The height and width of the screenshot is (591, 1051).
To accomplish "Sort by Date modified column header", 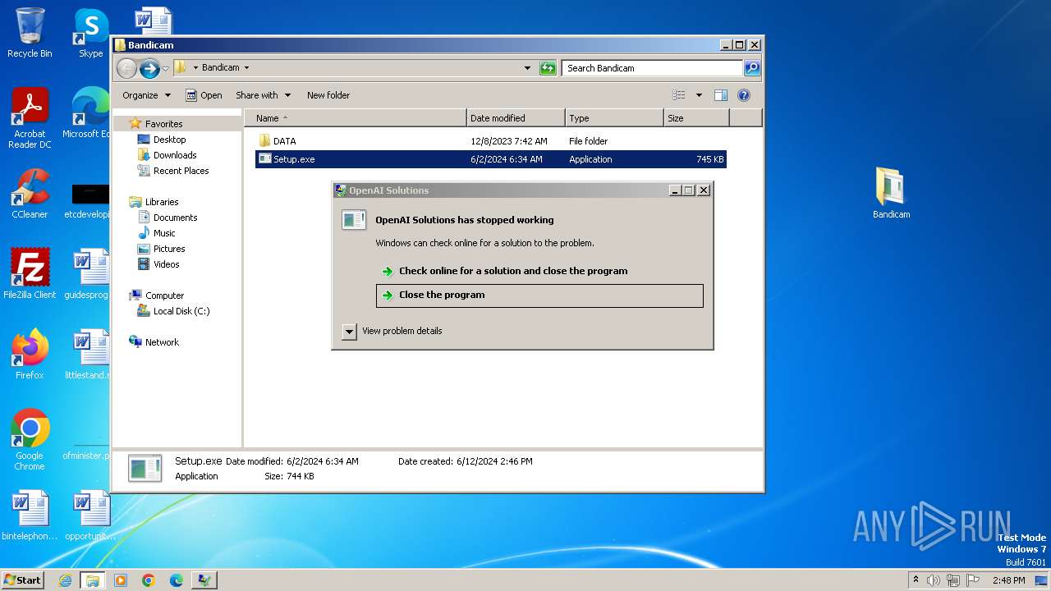I will [x=516, y=118].
